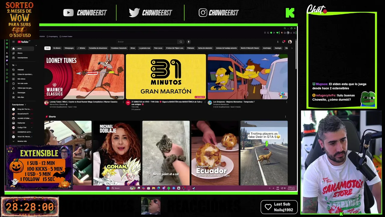
Task: Open the YouTube account avatar
Action: (290, 42)
